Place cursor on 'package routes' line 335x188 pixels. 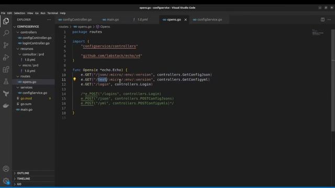[87, 32]
